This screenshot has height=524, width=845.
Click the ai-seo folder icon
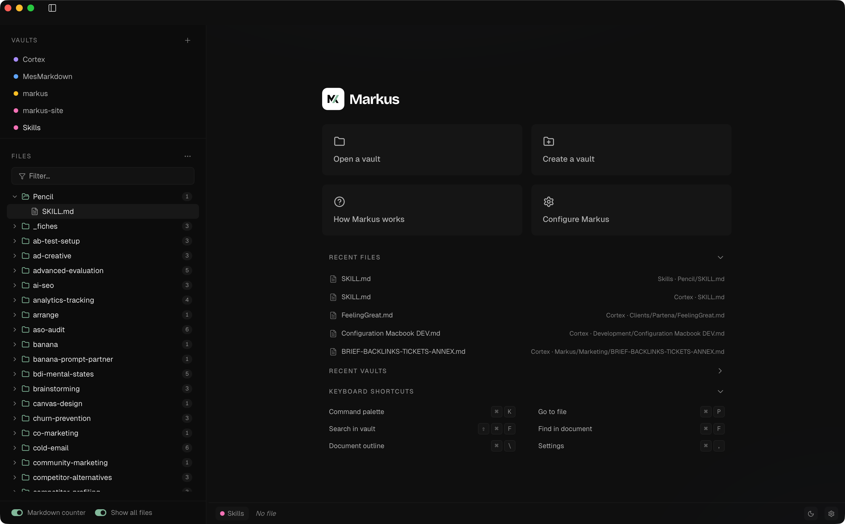tap(25, 285)
